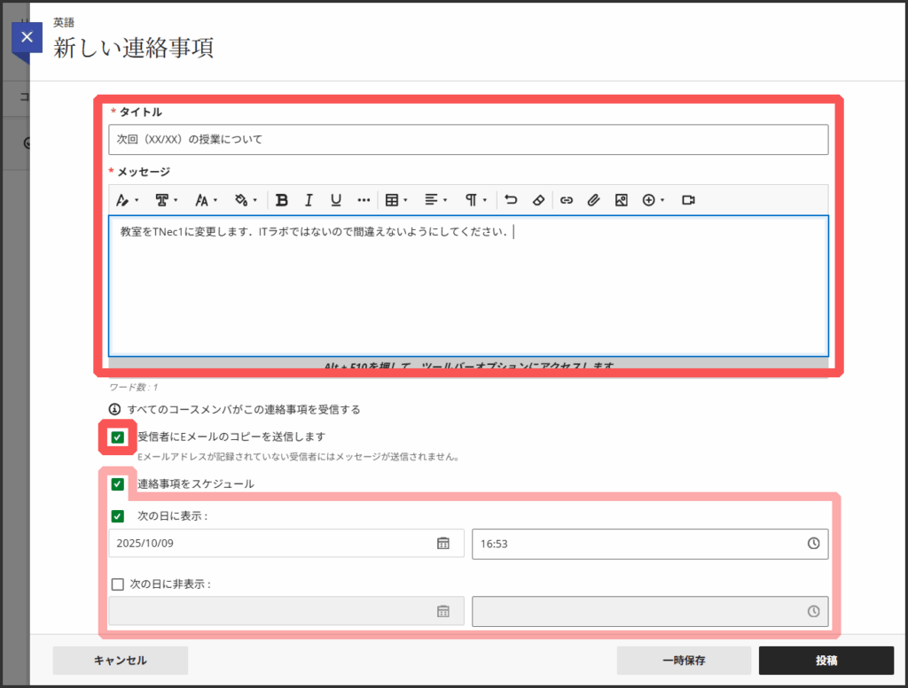Open the table insert dropdown

click(395, 200)
